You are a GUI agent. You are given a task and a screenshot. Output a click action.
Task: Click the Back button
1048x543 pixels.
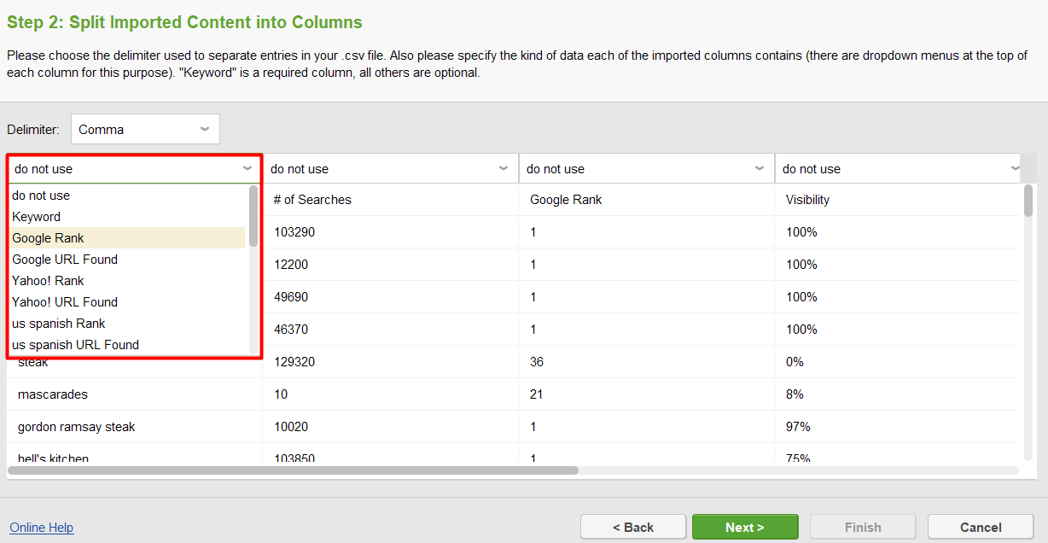[633, 527]
